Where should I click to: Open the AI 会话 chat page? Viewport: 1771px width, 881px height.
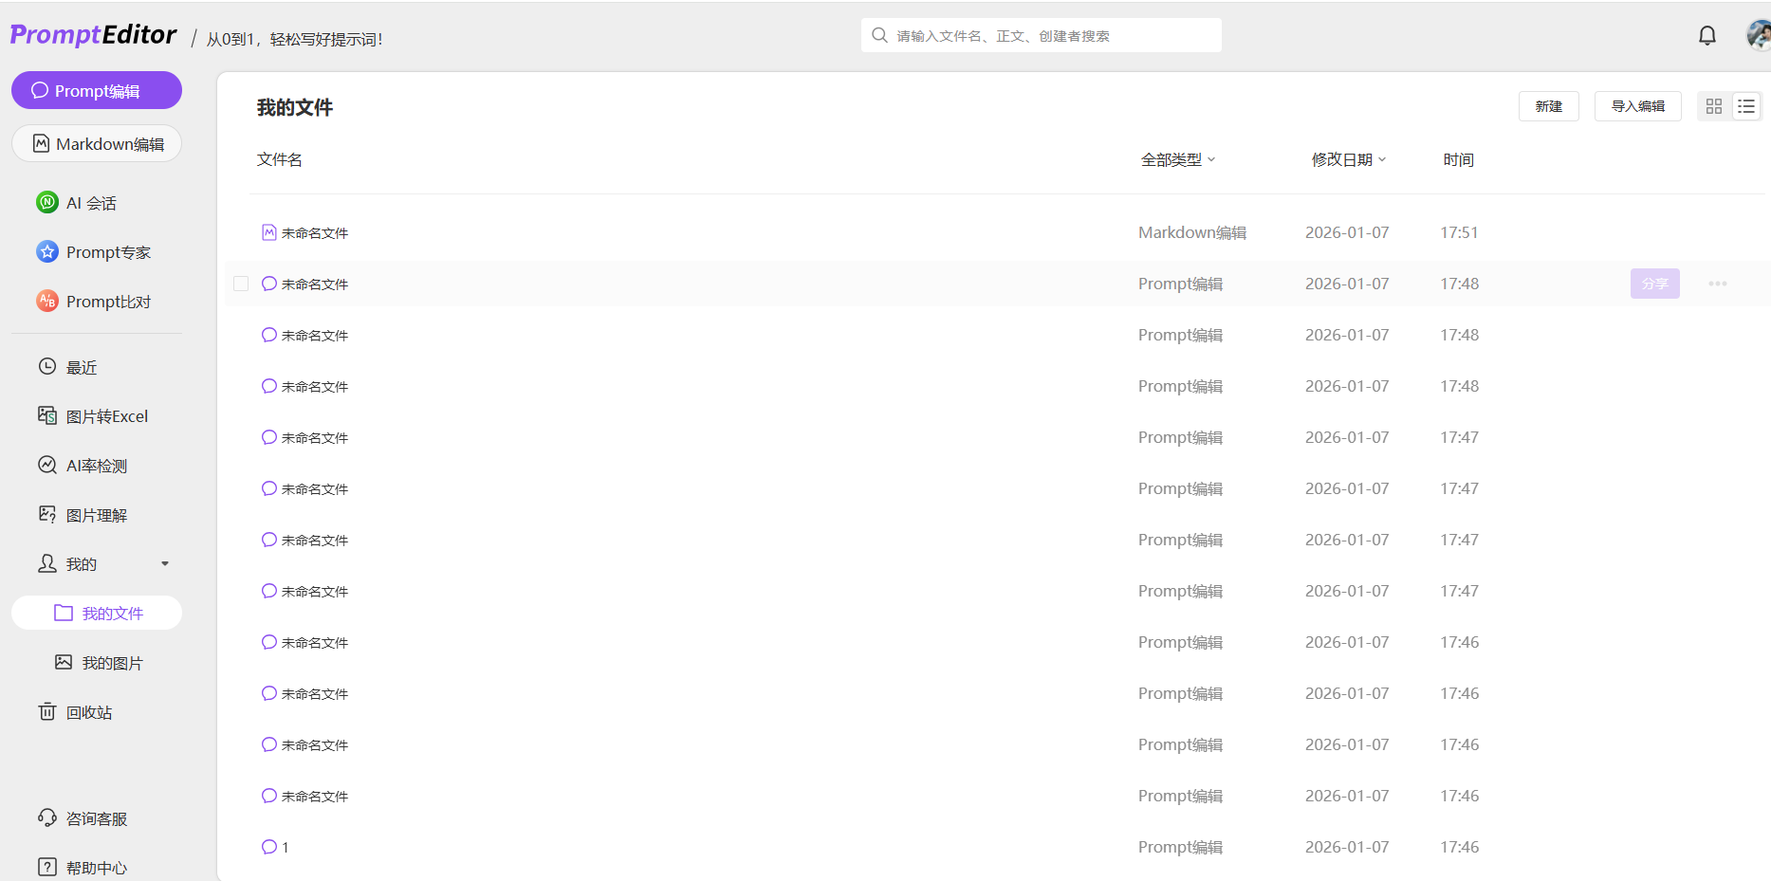[90, 203]
